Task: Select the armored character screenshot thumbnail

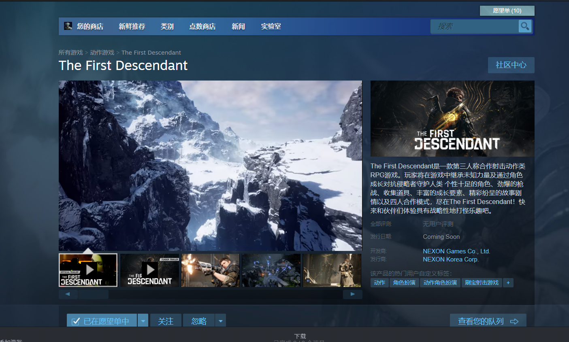Action: pos(332,270)
